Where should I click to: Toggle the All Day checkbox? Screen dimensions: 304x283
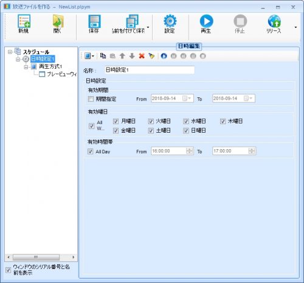coord(91,152)
